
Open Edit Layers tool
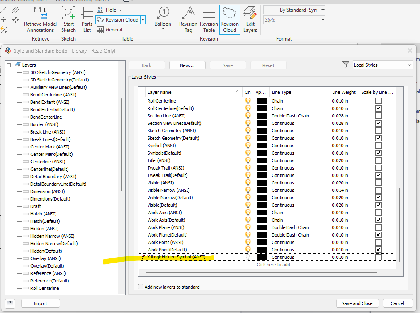click(250, 13)
